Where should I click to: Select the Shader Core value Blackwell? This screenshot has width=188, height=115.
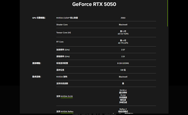point(123,25)
